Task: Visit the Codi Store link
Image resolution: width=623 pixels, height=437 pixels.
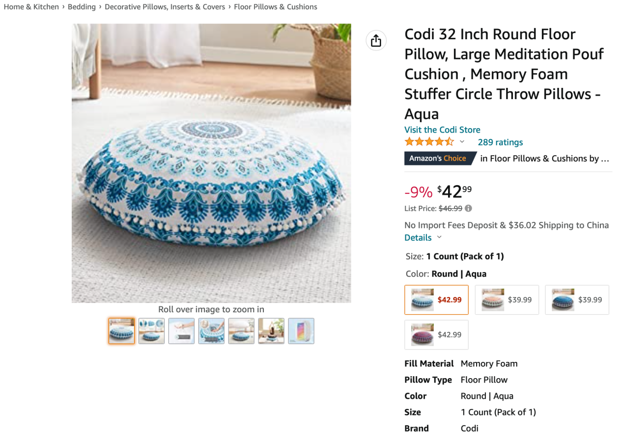Action: coord(442,130)
